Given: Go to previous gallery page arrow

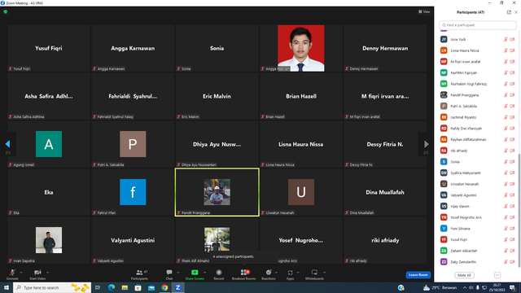Looking at the screenshot, I should pyautogui.click(x=7, y=144).
